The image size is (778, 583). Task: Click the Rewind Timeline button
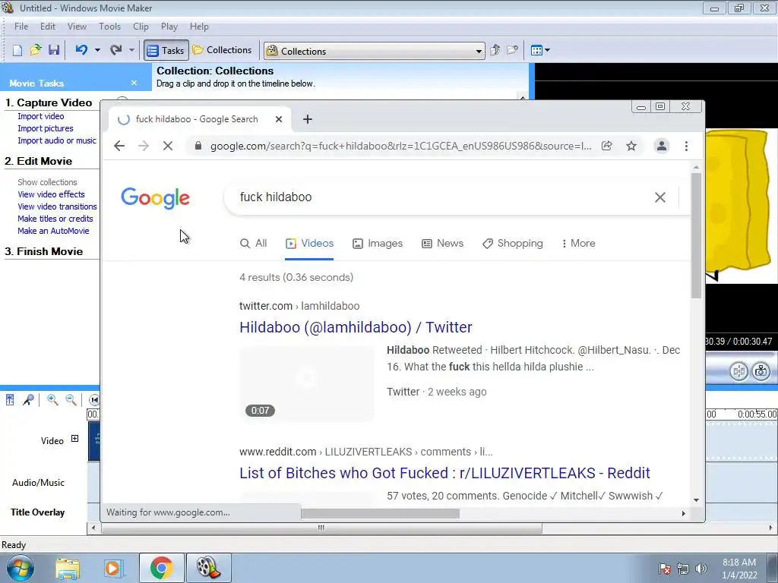click(x=93, y=399)
